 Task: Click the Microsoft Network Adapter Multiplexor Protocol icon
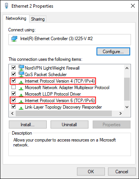click(21, 88)
